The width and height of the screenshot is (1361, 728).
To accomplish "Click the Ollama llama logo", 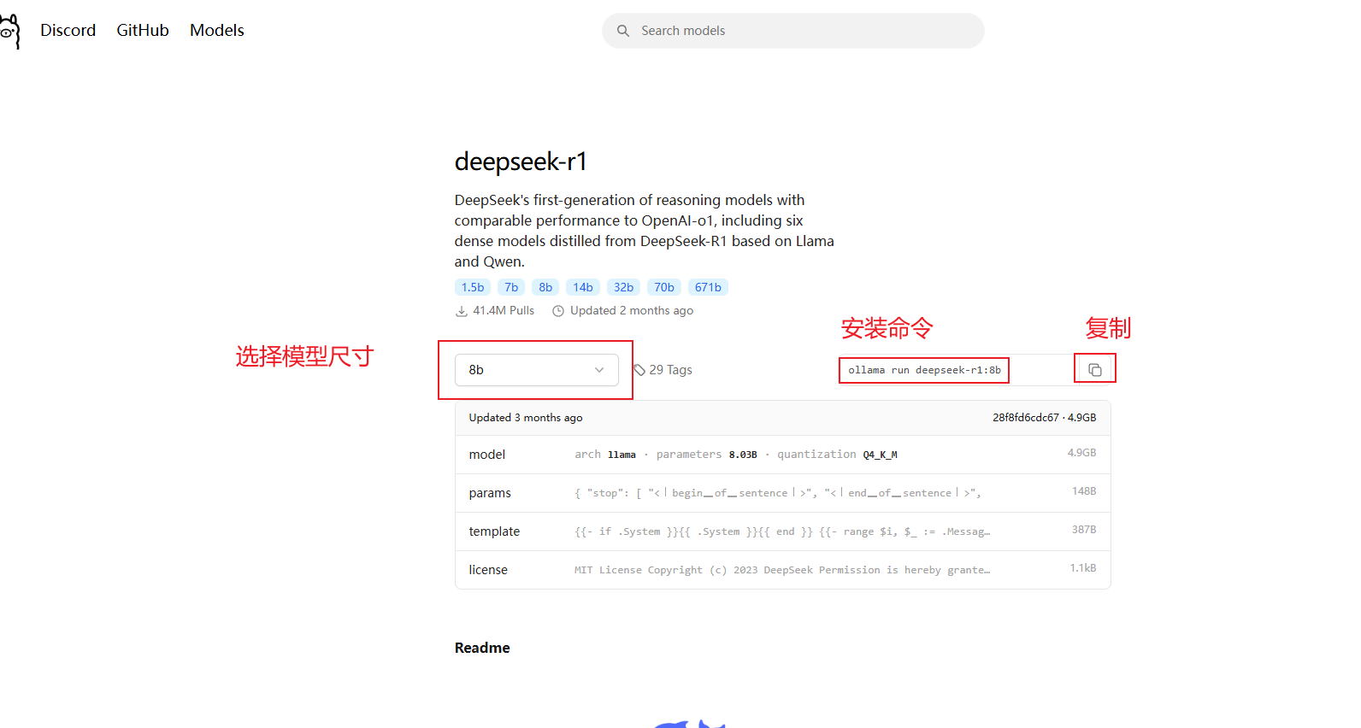I will point(9,31).
